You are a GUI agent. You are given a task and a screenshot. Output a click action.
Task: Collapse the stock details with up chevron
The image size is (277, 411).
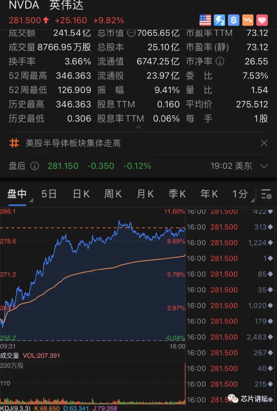pyautogui.click(x=138, y=127)
